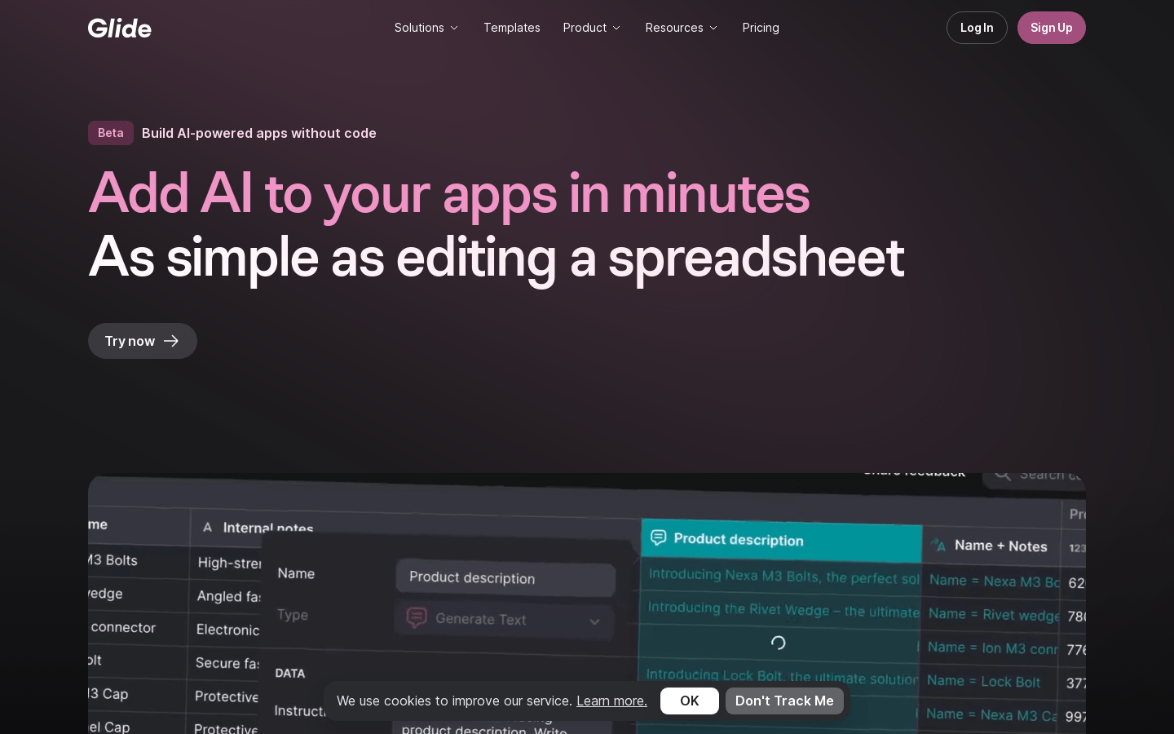Click the "Introducing Nexa M3 Bolts" cell
Viewport: 1174px width, 734px height.
tap(781, 576)
